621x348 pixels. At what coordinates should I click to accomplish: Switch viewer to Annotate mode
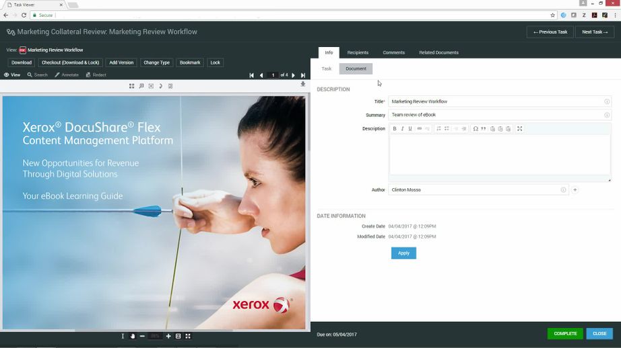[67, 75]
